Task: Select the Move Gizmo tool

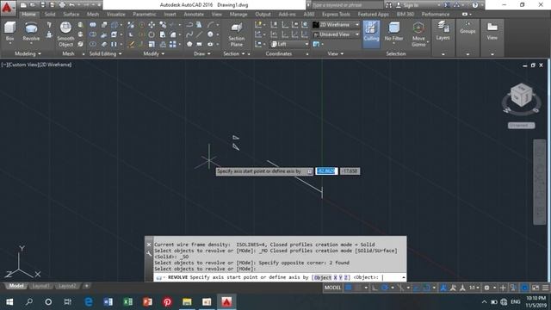Action: [418, 34]
